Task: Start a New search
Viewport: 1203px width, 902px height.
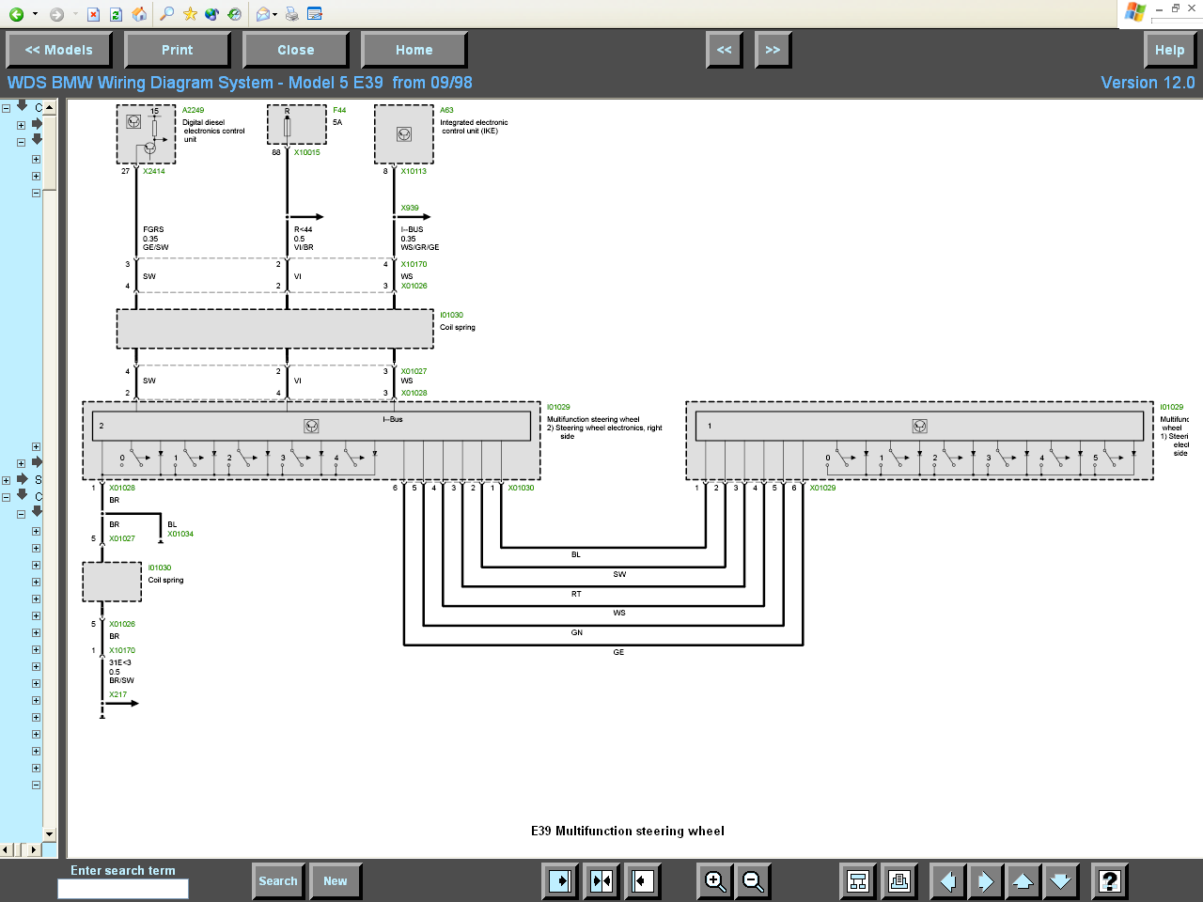Action: [336, 881]
